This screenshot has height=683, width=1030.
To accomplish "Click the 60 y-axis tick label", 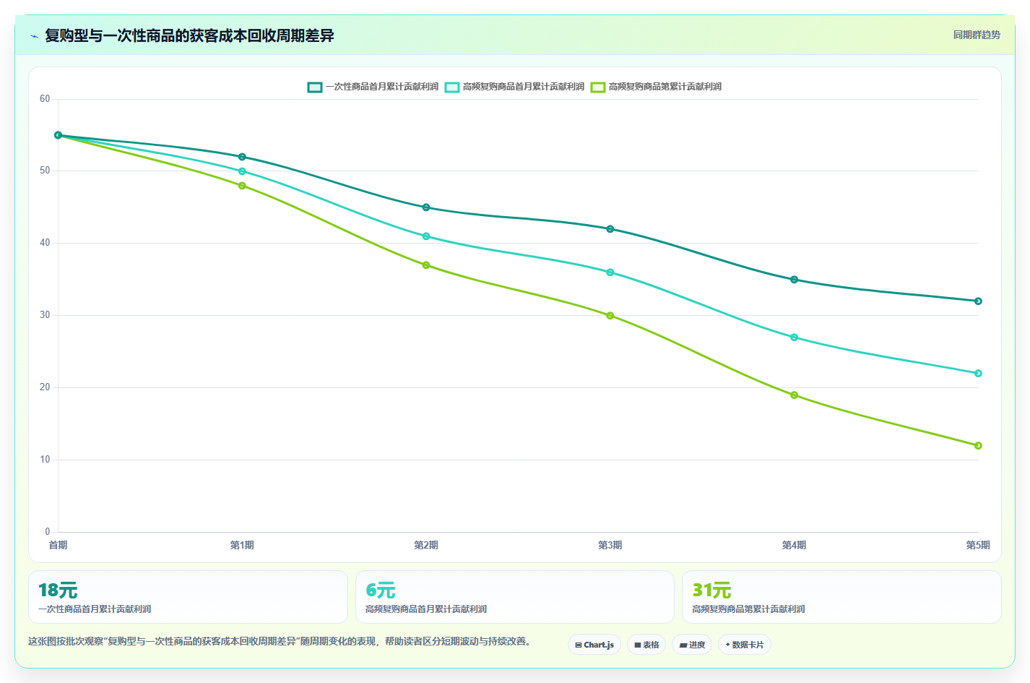I will [45, 99].
